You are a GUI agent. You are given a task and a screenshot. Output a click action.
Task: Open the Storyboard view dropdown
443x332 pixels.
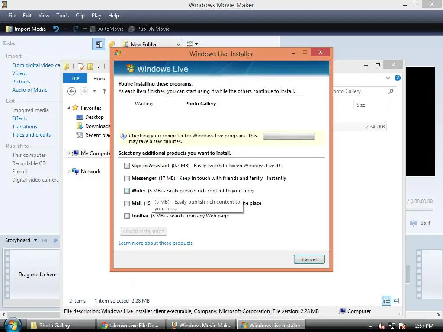35,240
